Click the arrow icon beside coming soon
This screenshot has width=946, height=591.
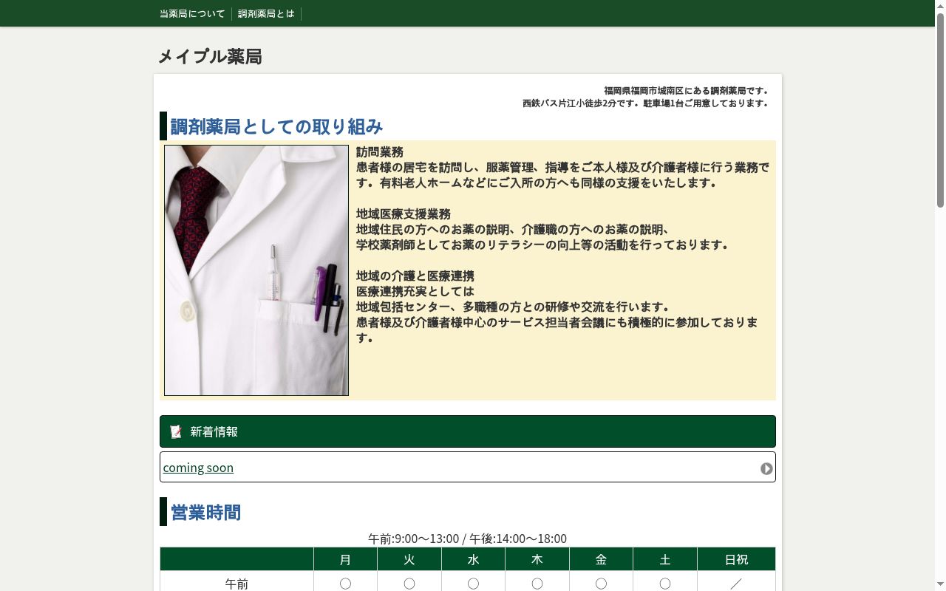point(766,468)
